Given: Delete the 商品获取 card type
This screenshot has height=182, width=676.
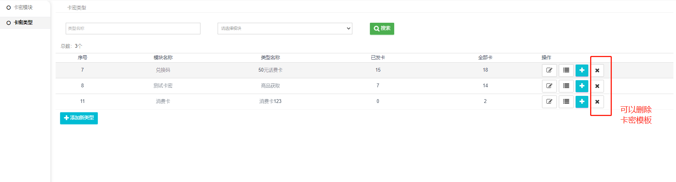Looking at the screenshot, I should pos(597,86).
